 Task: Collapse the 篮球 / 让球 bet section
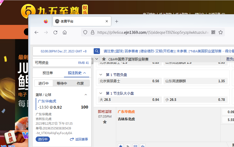[86, 95]
